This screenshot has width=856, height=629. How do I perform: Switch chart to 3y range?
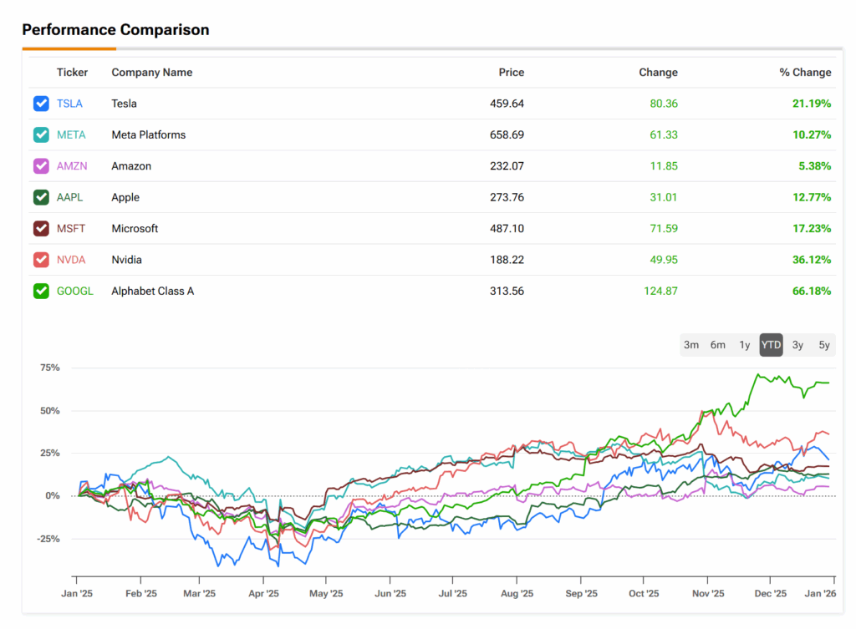[797, 345]
